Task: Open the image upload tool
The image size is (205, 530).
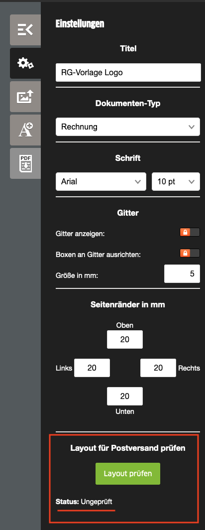Action: coord(25,97)
